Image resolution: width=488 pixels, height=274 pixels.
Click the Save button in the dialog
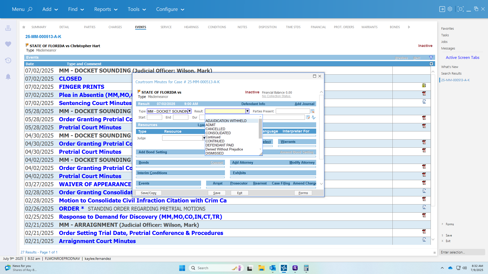pyautogui.click(x=217, y=193)
